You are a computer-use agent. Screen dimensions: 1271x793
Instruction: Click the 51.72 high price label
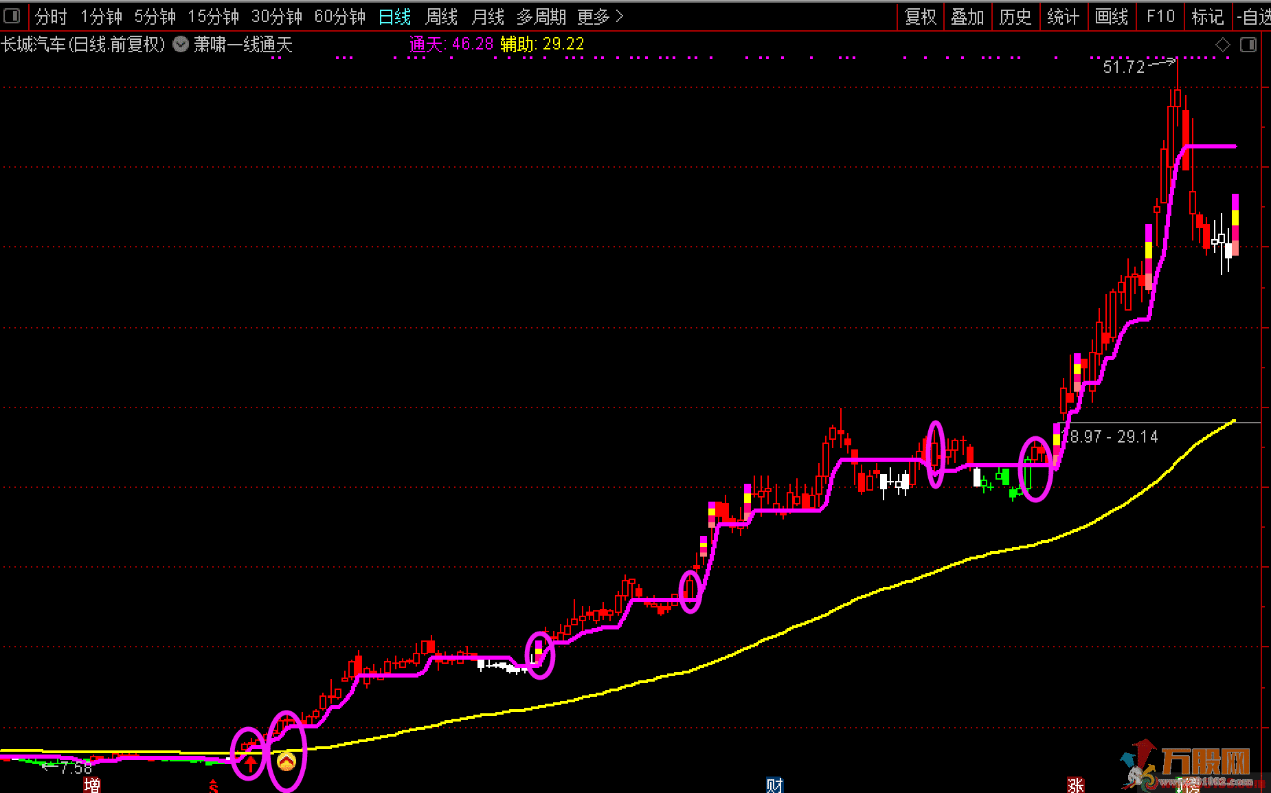(x=1124, y=67)
